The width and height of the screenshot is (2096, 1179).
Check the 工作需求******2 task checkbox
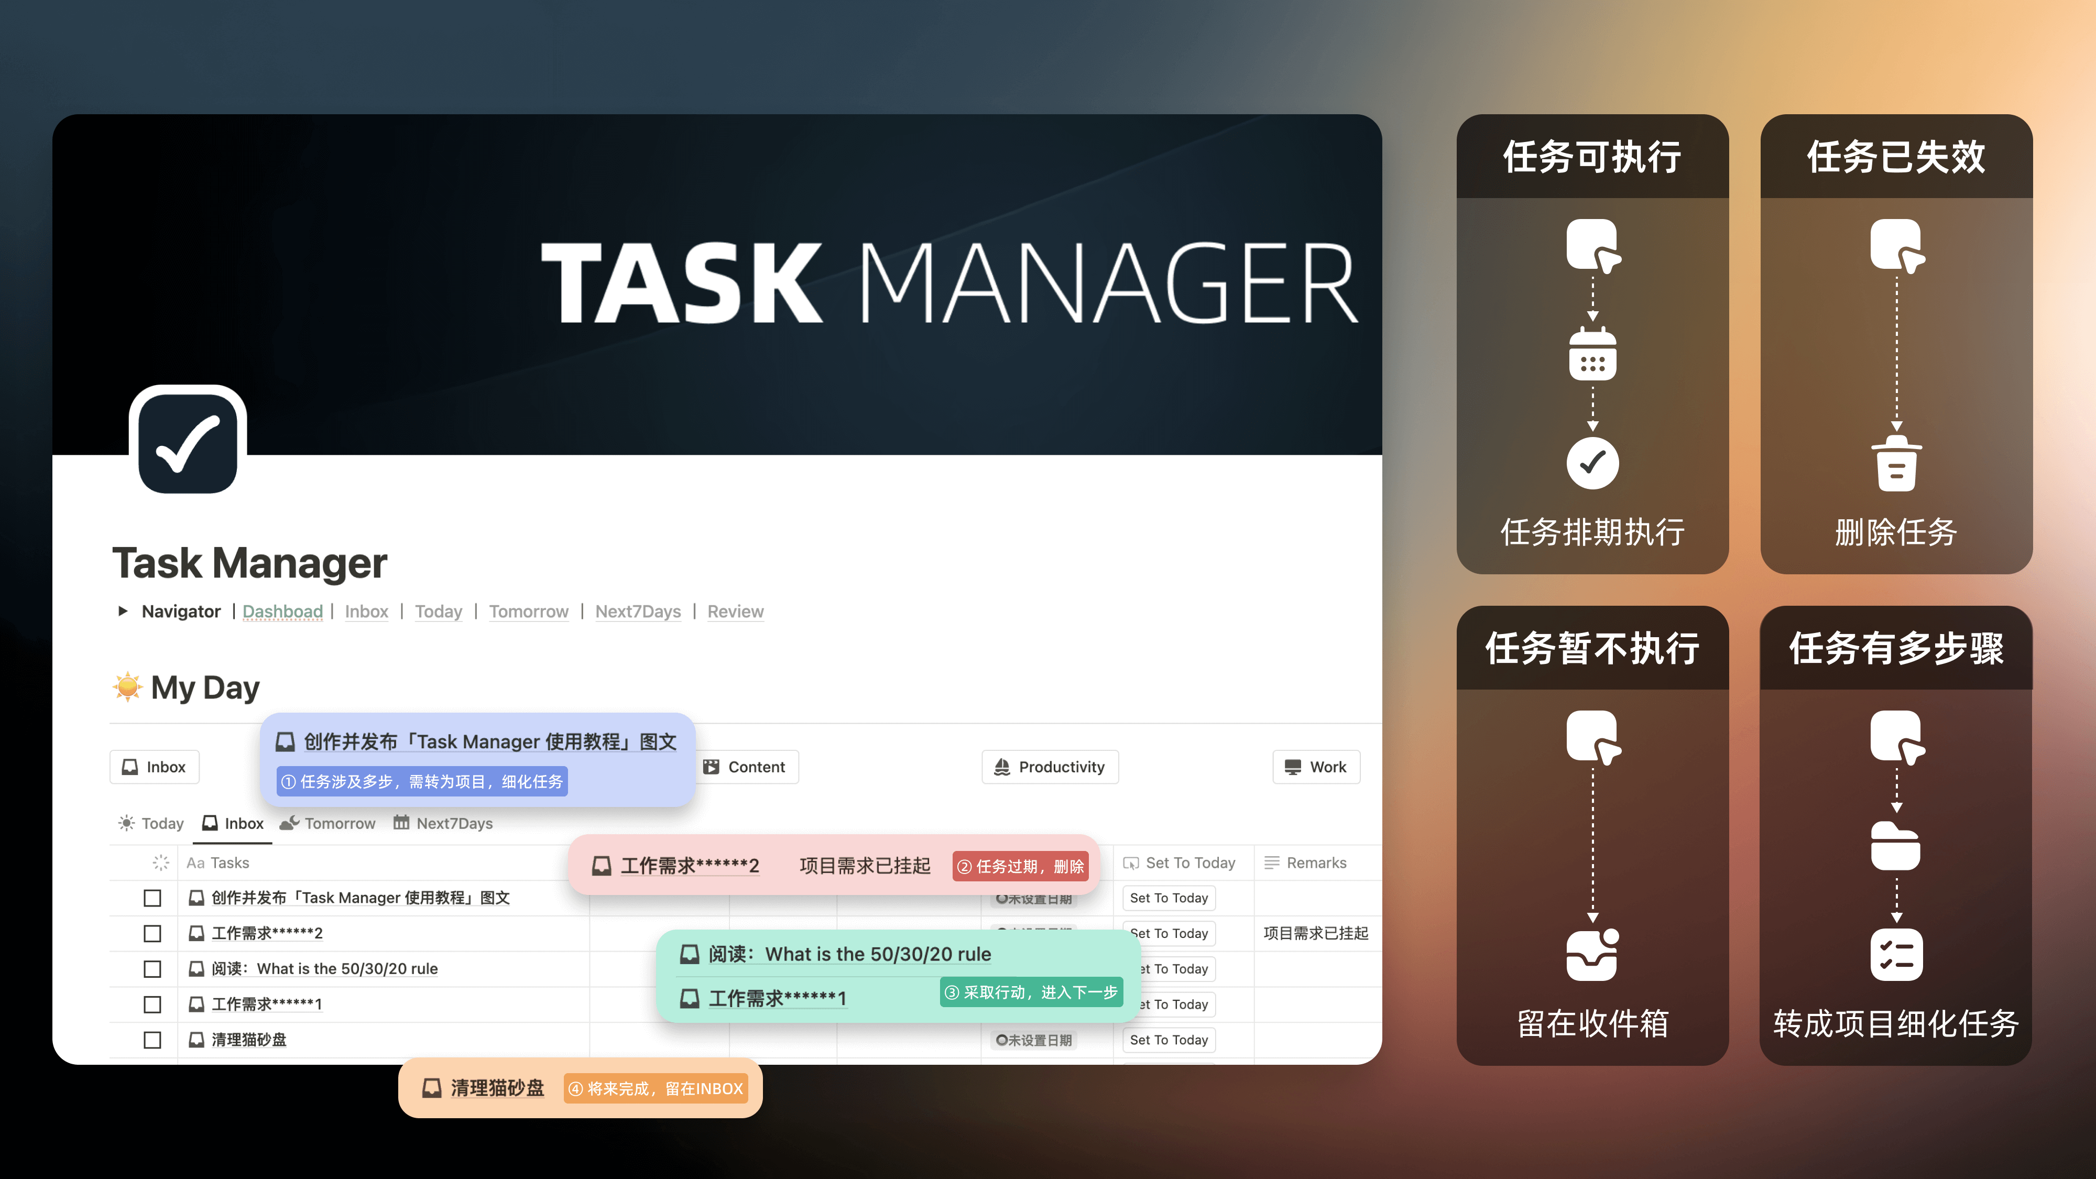(x=152, y=933)
